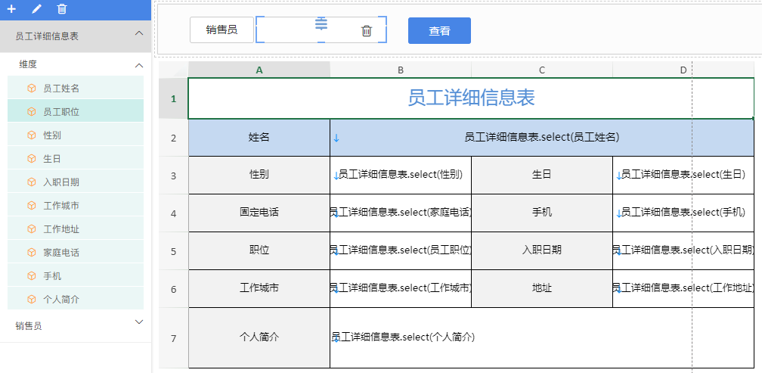
Task: Select column header B
Action: point(401,70)
